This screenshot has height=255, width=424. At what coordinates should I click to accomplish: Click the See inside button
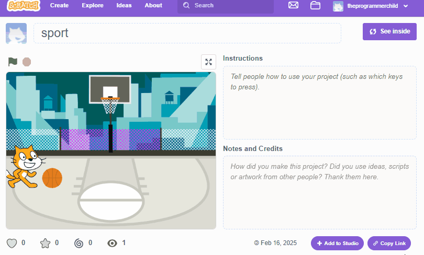point(389,31)
